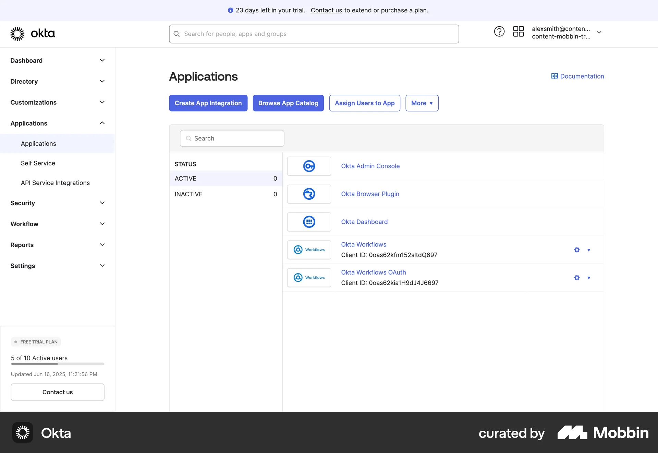The image size is (658, 453).
Task: Click the active users progress bar
Action: point(57,364)
